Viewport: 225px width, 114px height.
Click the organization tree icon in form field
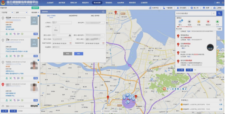point(70,35)
